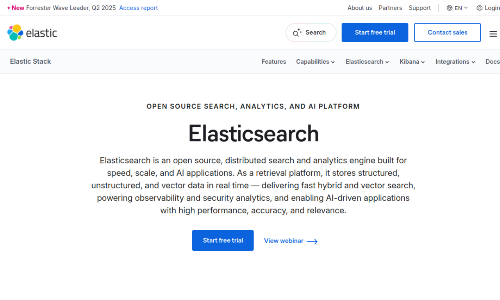The height and width of the screenshot is (300, 500).
Task: Select the Features menu item
Action: (x=274, y=61)
